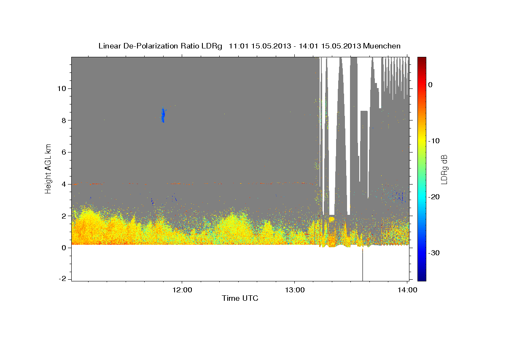Click the dark red top of the colorbar
Screen dimensions: 506x337
click(x=422, y=60)
